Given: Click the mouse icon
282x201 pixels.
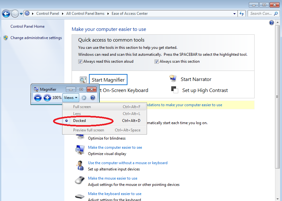Looking at the screenshot, I should coord(80,180).
